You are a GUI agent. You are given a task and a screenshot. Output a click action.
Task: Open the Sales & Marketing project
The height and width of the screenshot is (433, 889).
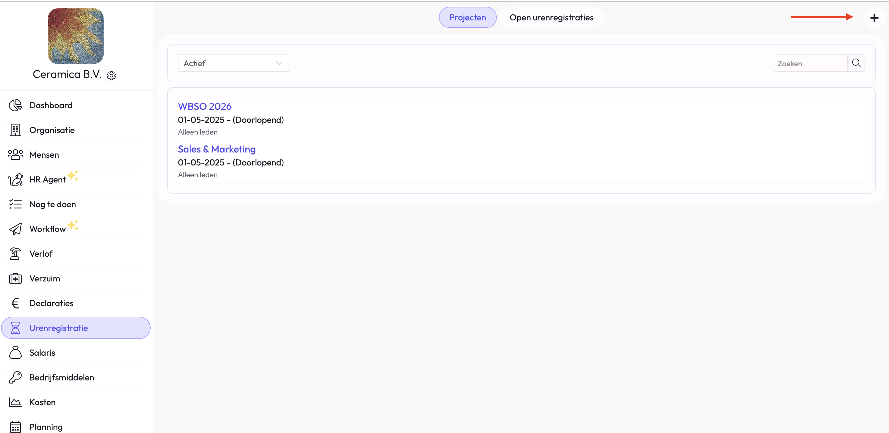tap(217, 149)
